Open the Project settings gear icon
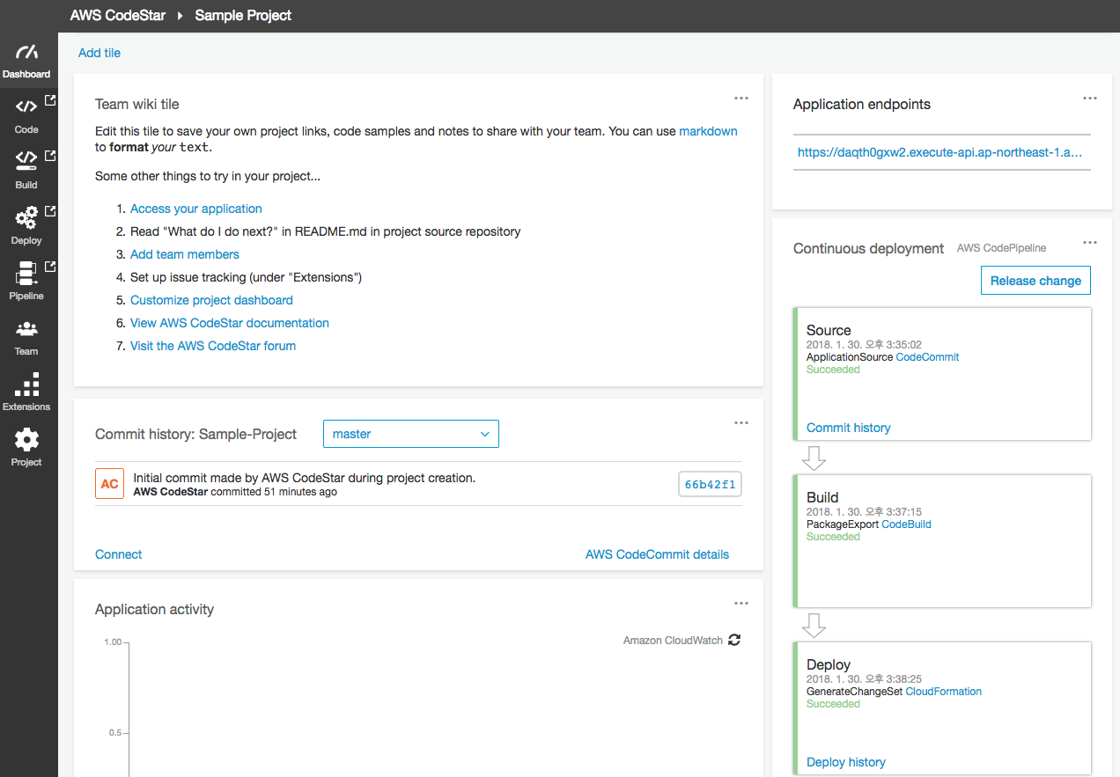The width and height of the screenshot is (1120, 777). (x=26, y=440)
